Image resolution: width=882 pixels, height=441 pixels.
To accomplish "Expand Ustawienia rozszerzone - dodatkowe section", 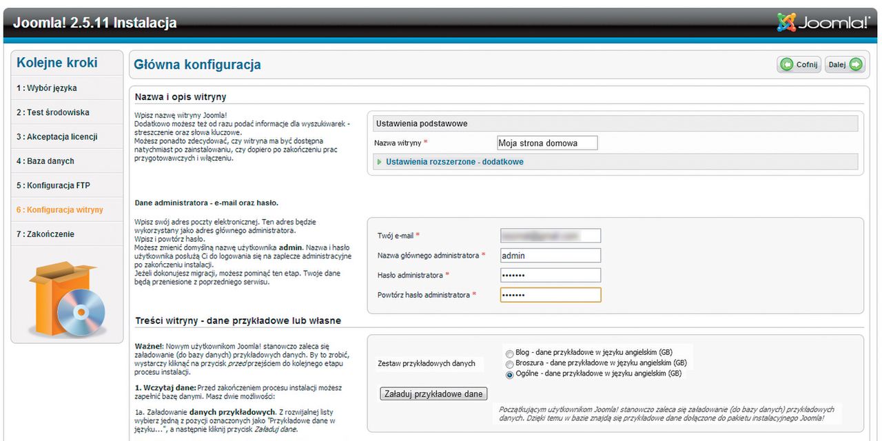I will (x=454, y=162).
